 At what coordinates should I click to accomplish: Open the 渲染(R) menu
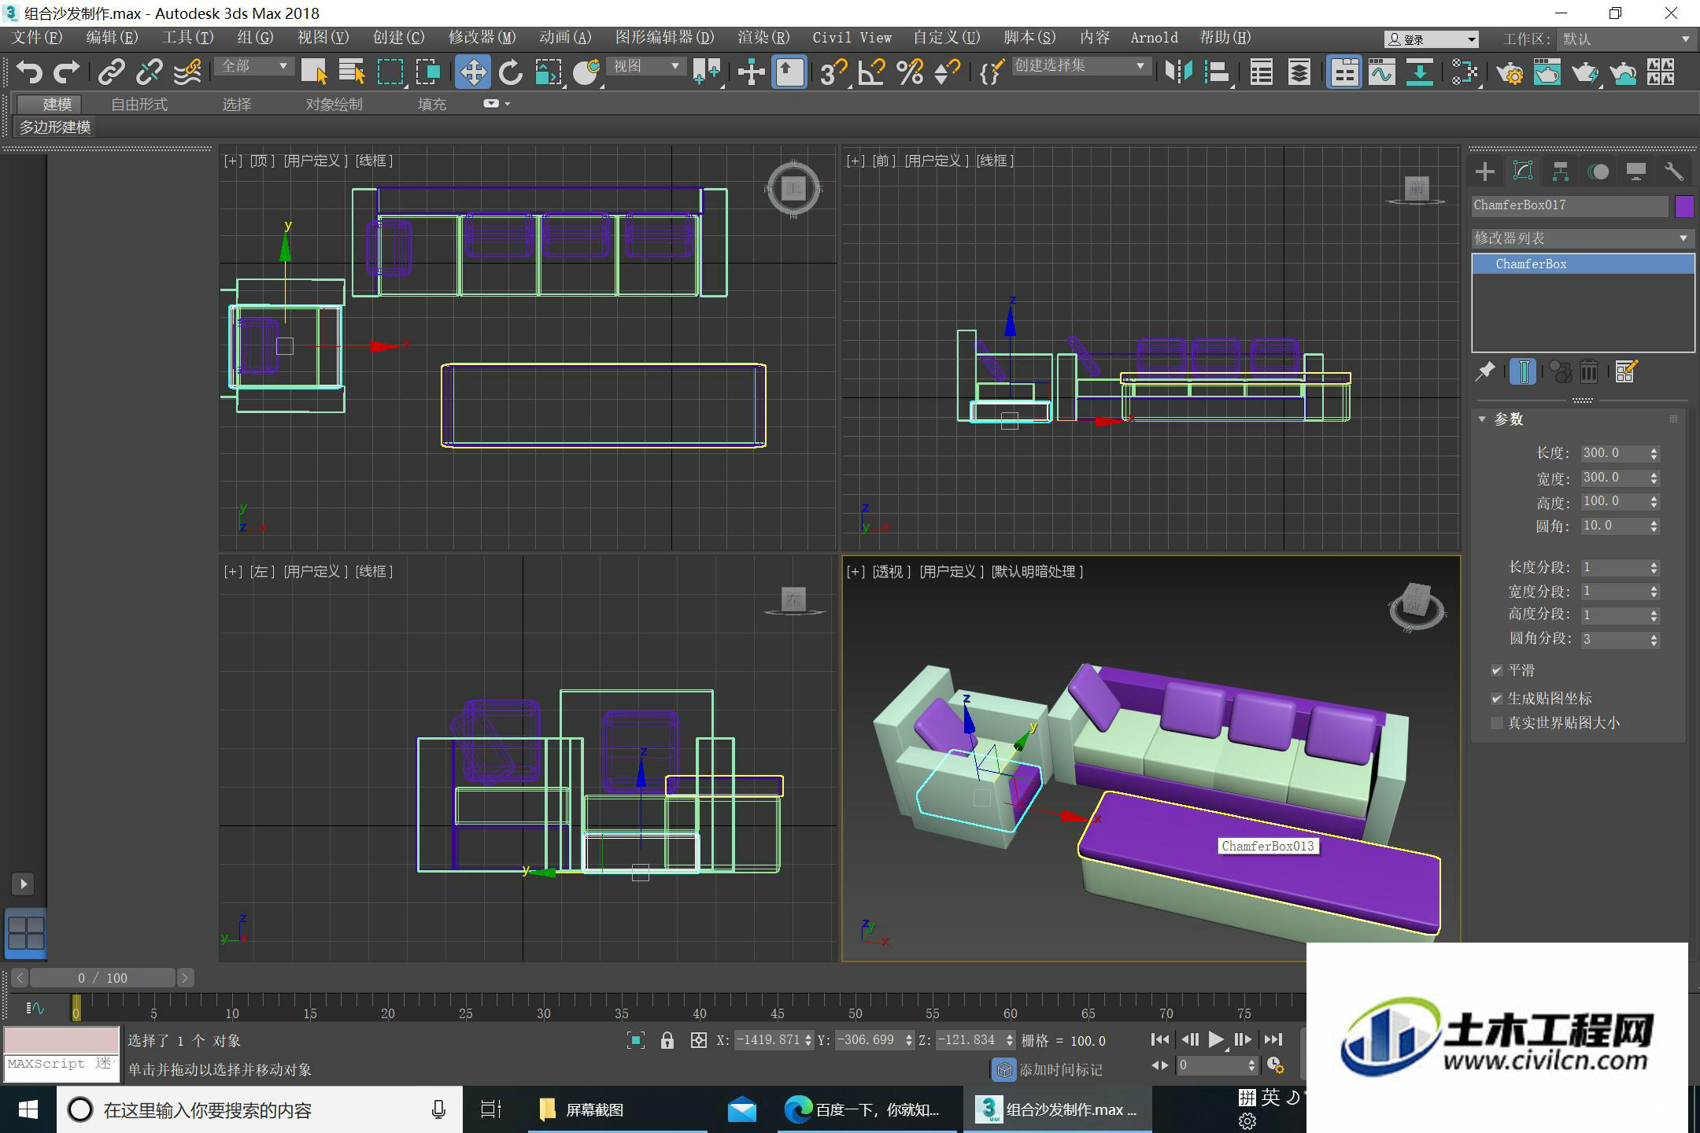[763, 38]
